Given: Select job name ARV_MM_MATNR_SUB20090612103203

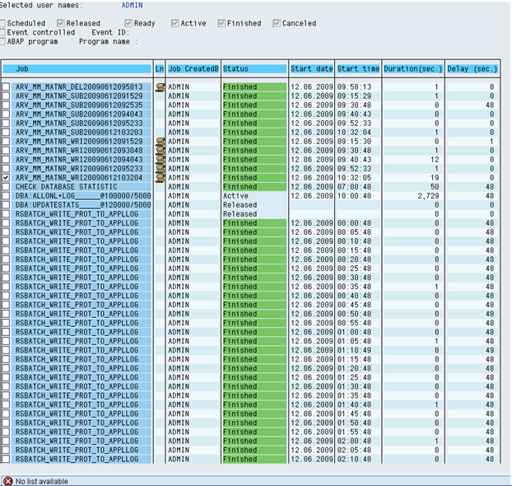Looking at the screenshot, I should tap(79, 133).
